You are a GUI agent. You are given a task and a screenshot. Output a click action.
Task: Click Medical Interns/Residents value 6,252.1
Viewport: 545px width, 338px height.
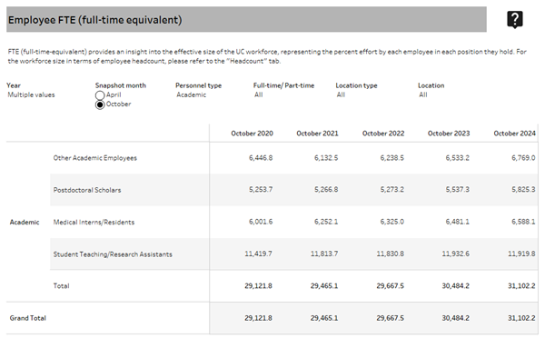(x=326, y=222)
